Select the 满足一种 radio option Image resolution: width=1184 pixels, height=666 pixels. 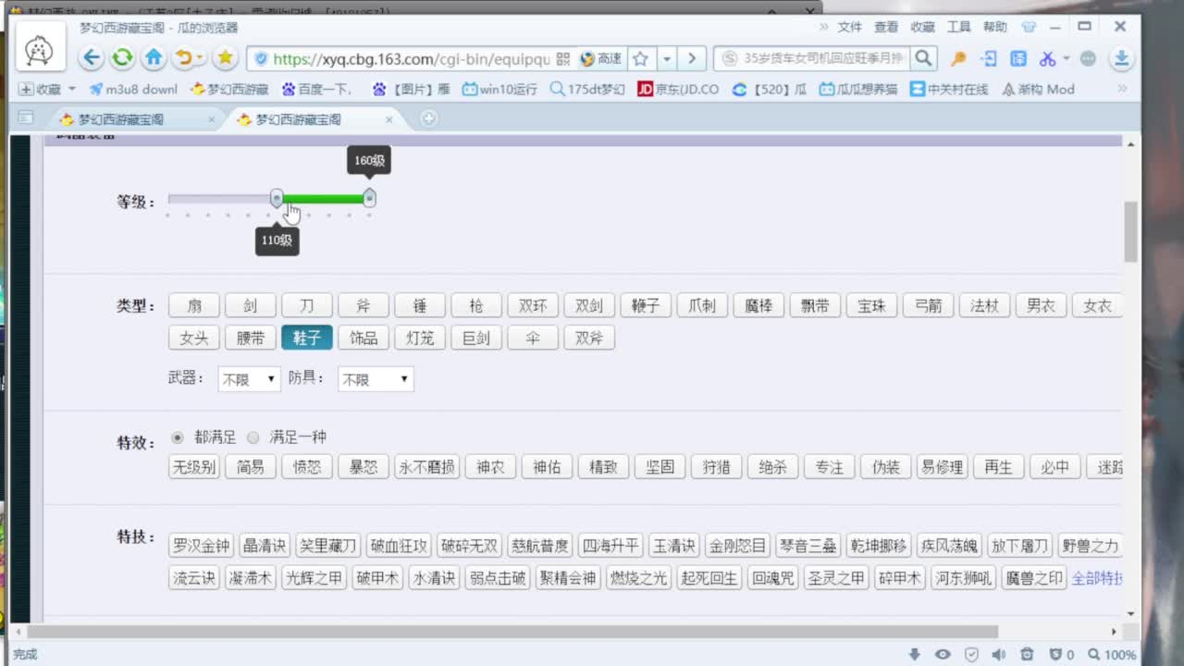(x=253, y=438)
